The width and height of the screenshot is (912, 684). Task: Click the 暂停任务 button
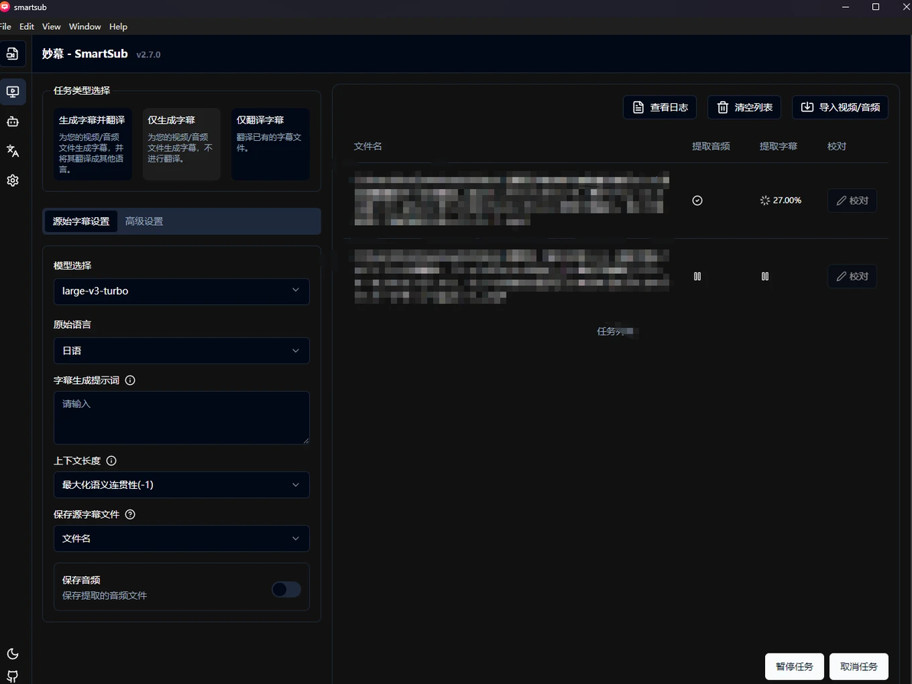coord(794,666)
